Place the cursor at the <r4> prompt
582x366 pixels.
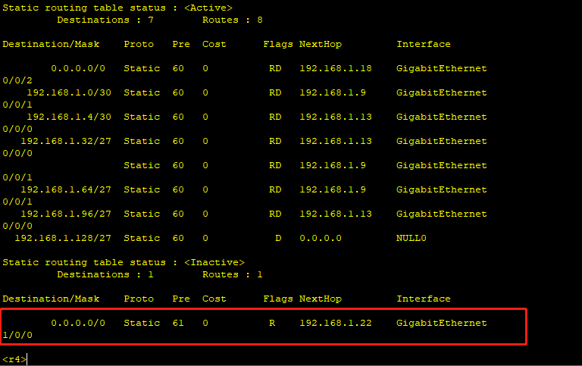pyautogui.click(x=14, y=359)
